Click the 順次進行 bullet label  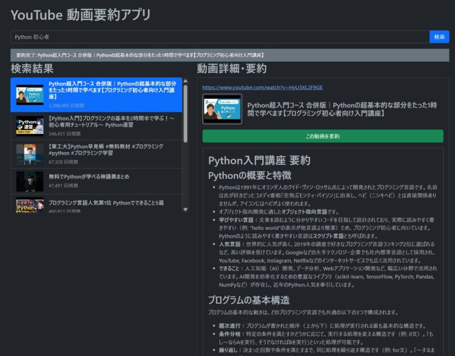(230, 326)
